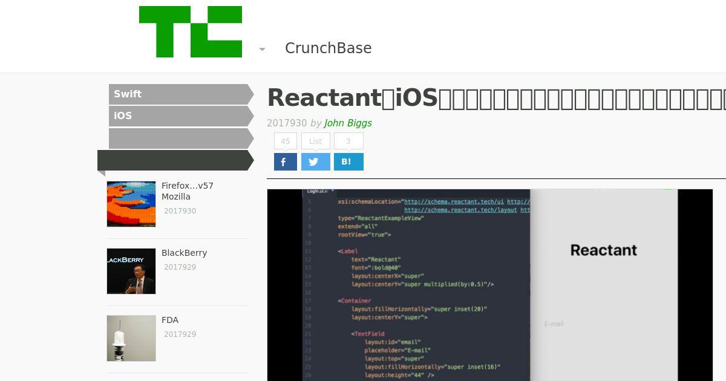Open the BlackBerry article title
Image resolution: width=726 pixels, height=381 pixels.
pos(185,253)
